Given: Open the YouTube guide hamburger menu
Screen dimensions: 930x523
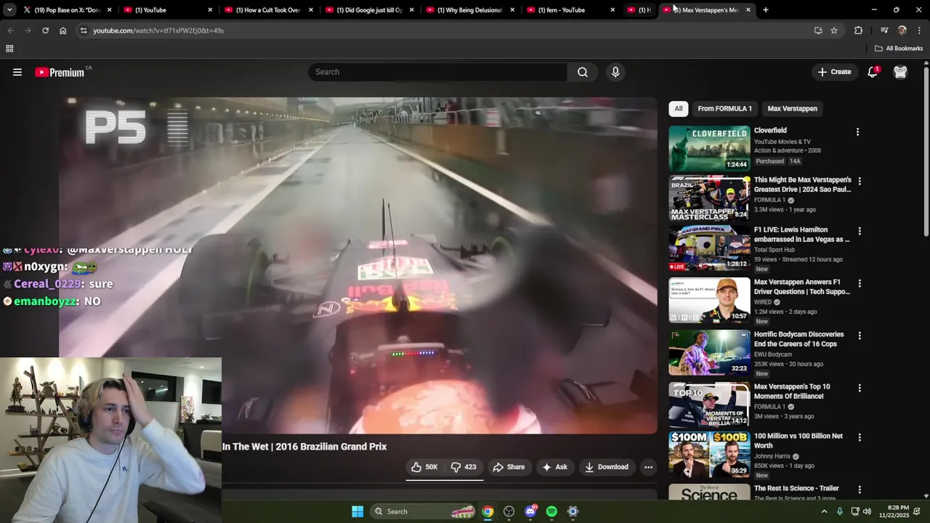Looking at the screenshot, I should click(17, 72).
